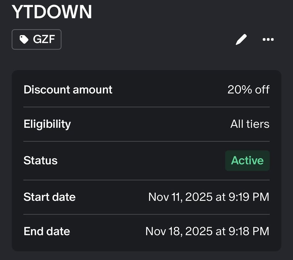Click divider line below Discount amount row

point(146,107)
